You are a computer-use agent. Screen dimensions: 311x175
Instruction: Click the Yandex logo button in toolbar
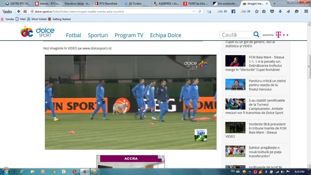click(x=7, y=12)
